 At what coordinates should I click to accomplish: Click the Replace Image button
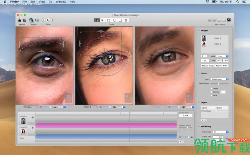click(x=207, y=66)
